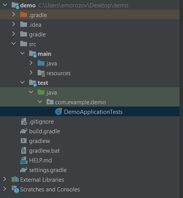The image size is (183, 198).
Task: Click the gradlew shell script icon
Action: [x=24, y=141]
